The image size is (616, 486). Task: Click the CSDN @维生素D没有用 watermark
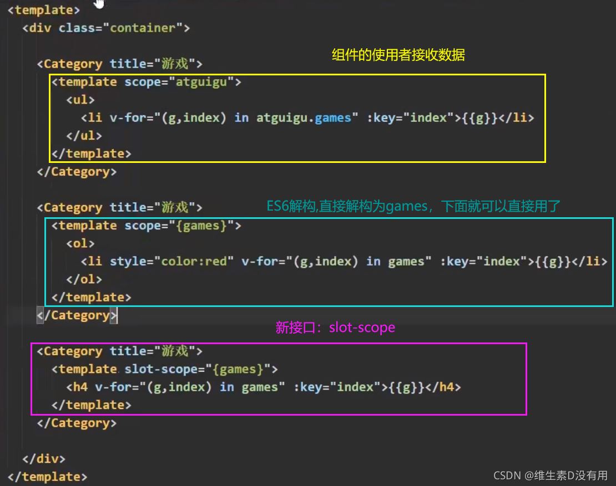coord(551,475)
